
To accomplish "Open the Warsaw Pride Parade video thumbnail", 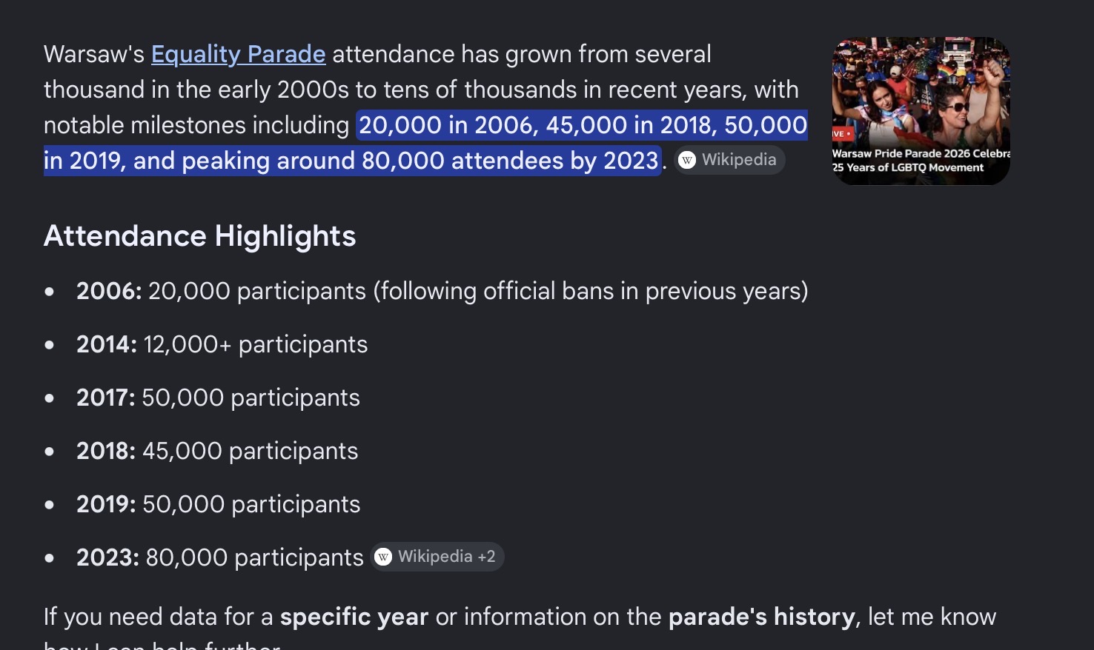I will pos(921,111).
